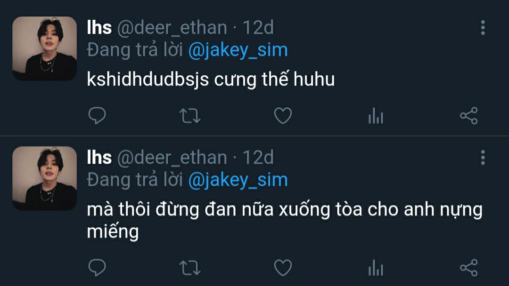Screen dimensions: 509x286
Task: View analytics of "cưng thế huhu" tweet
Action: click(x=376, y=116)
